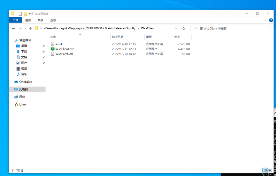Screen dimensions: 276x176
Task: Open 视频 in the navigation pane
Action: 24,68
